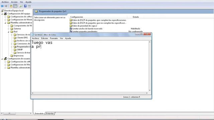Select Configuración de software under Configuración de usuario
214x120 pixels.
20,62
